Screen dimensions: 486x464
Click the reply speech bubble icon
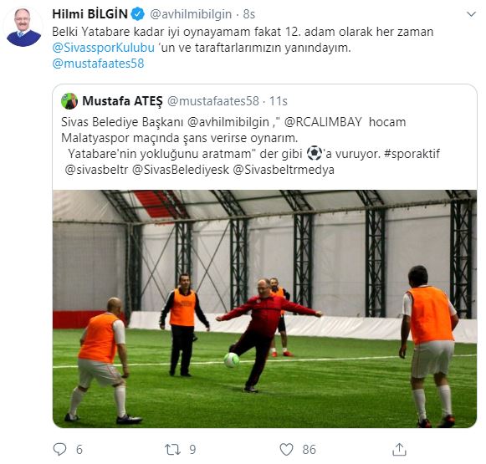click(x=60, y=449)
